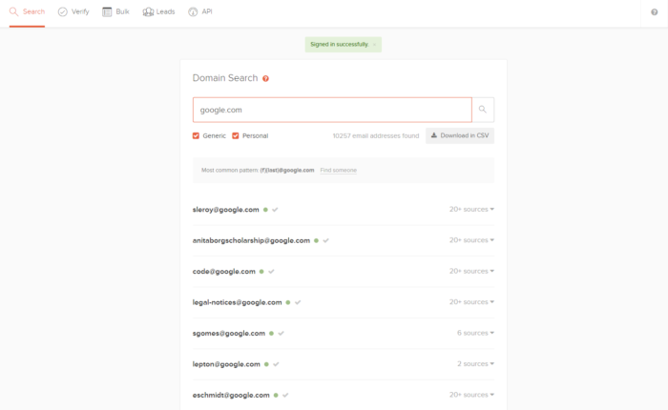
Task: Click green dot for anitaborgscholarship@google.com
Action: tap(316, 240)
